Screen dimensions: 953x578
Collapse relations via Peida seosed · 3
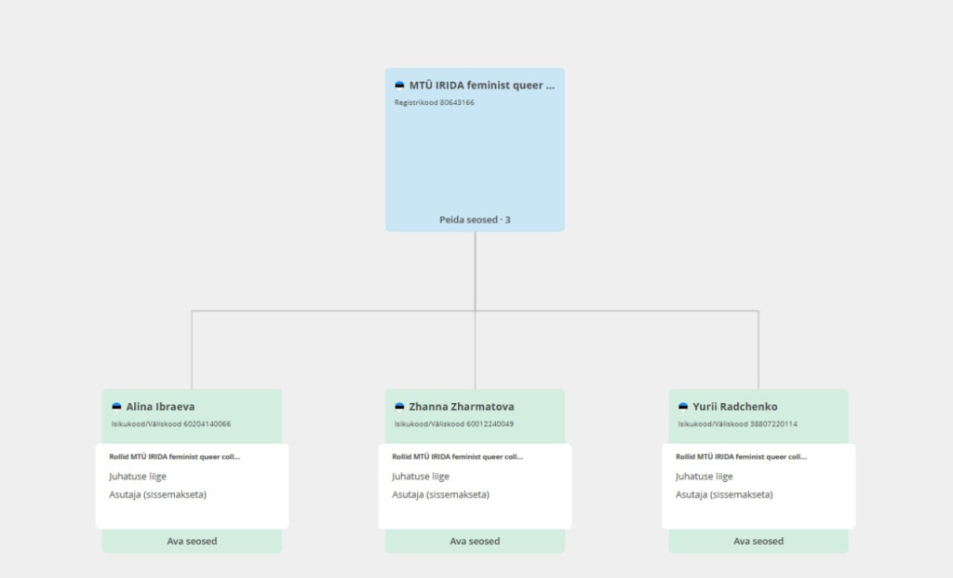pos(475,220)
